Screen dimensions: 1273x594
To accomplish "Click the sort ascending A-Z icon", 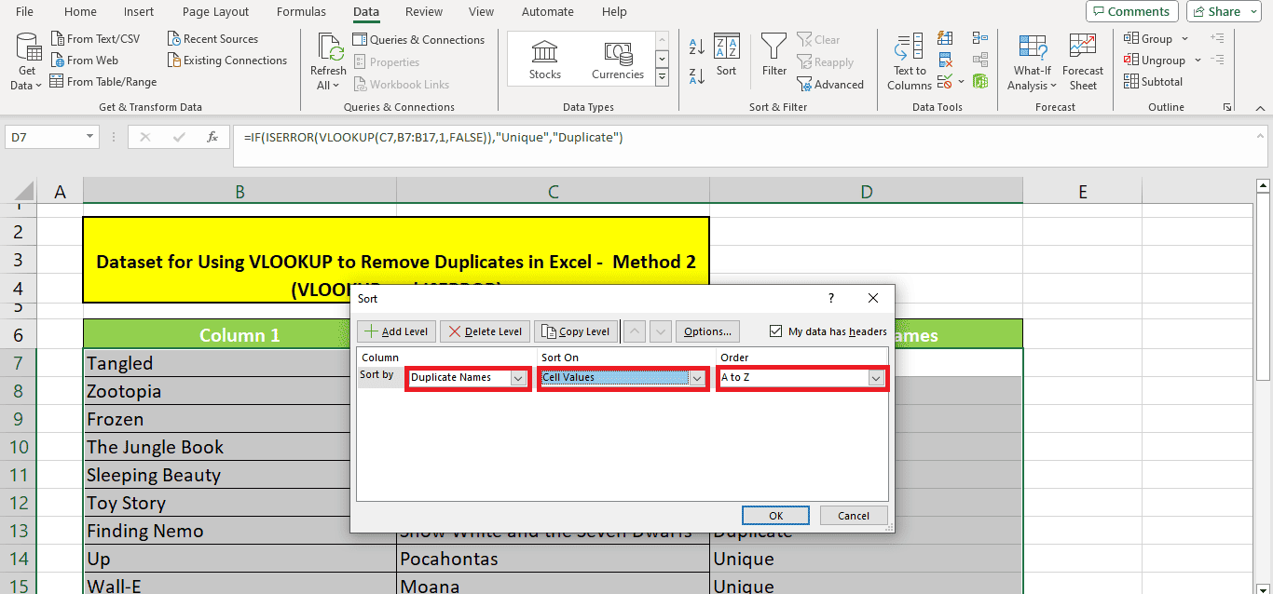I will coord(696,45).
